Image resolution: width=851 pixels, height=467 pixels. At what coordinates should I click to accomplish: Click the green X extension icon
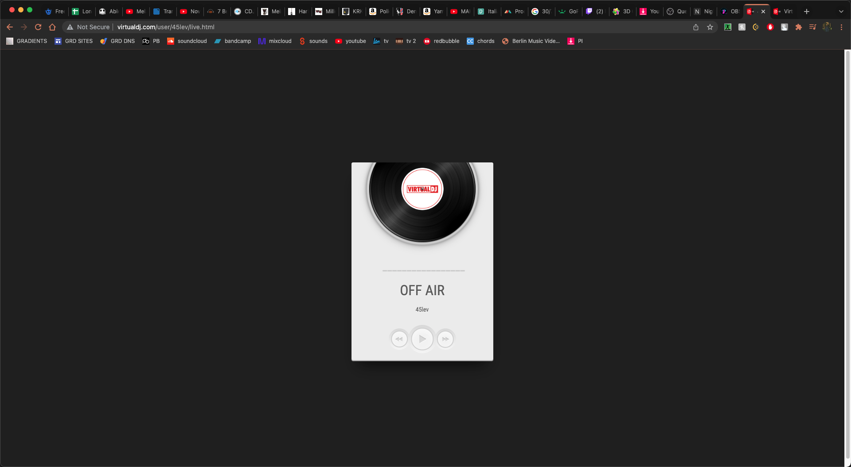728,27
